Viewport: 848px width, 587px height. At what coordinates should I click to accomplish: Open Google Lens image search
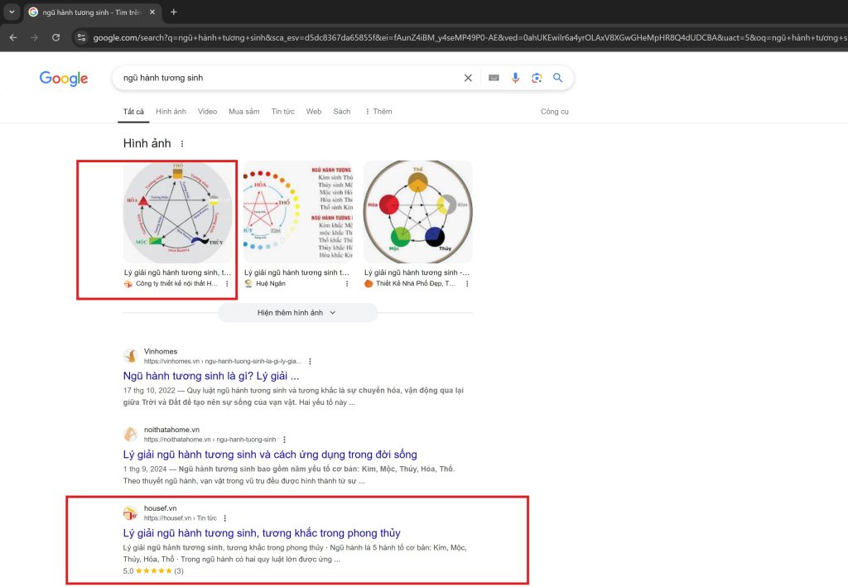tap(537, 78)
